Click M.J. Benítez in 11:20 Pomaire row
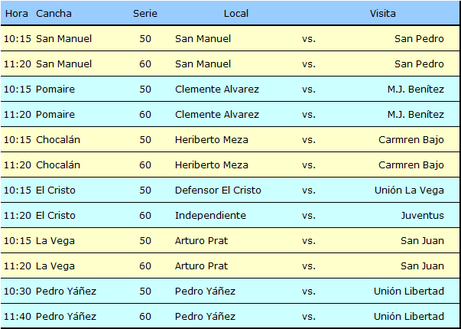The height and width of the screenshot is (329, 461). coord(415,115)
